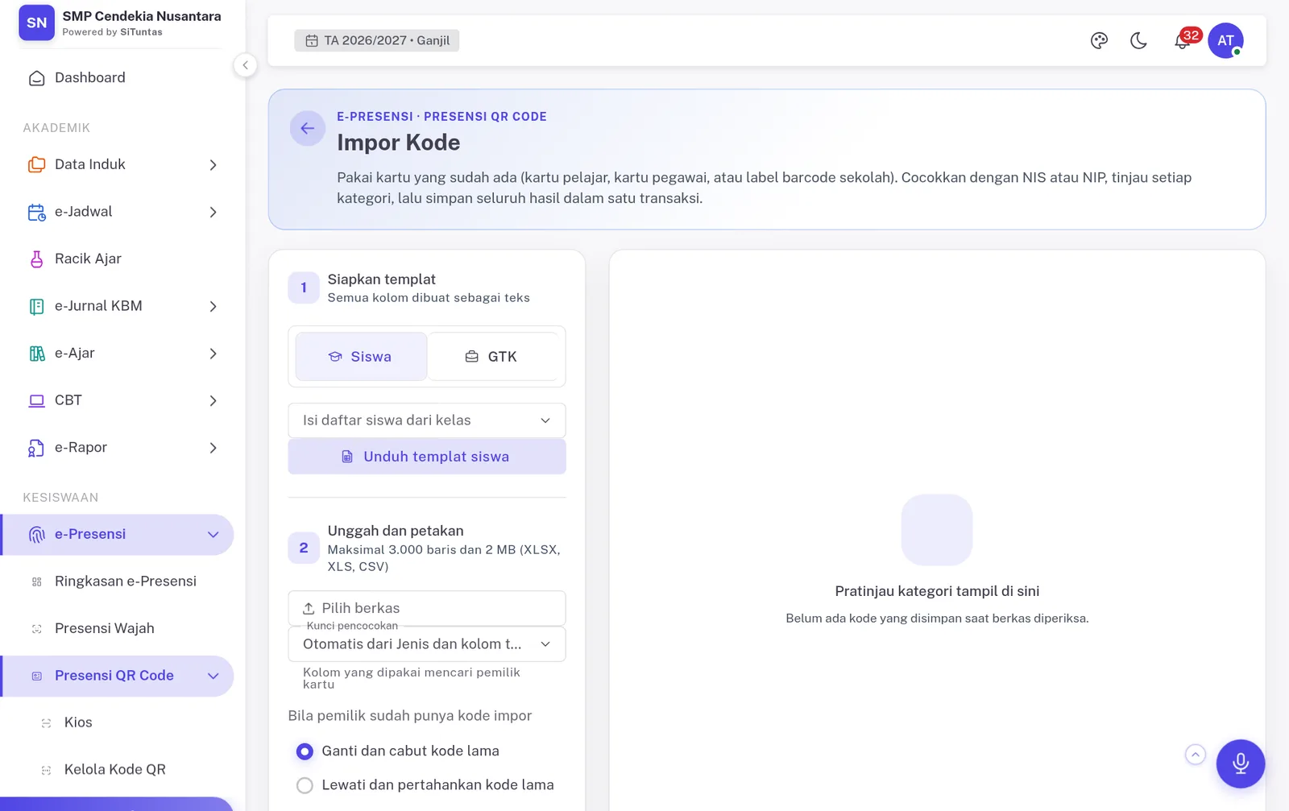Click the SN school logo

(x=36, y=23)
